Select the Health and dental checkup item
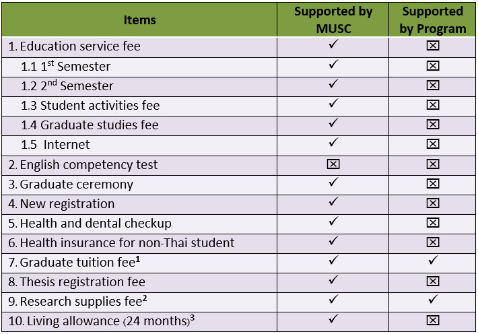This screenshot has height=334, width=478. coord(95,223)
